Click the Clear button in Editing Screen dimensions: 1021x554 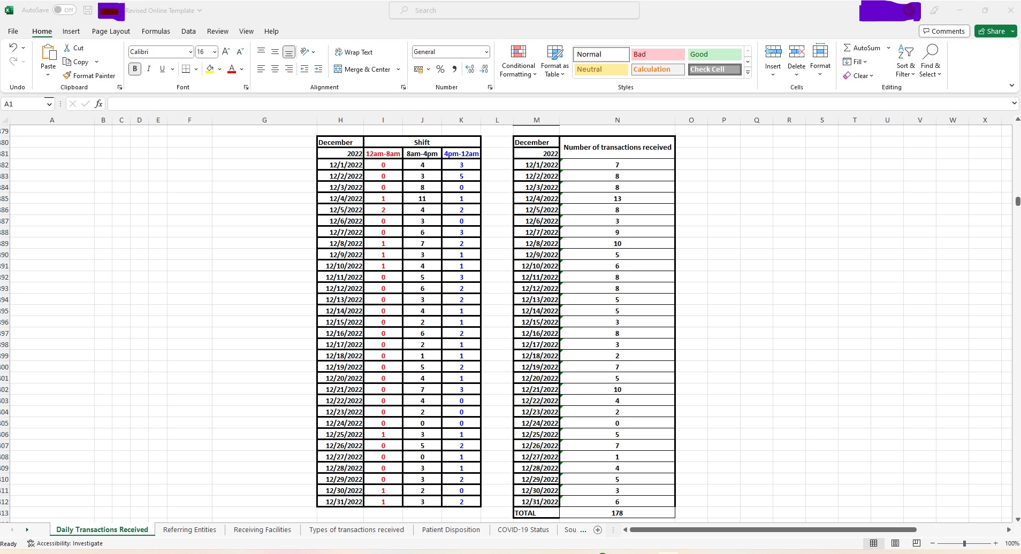tap(858, 76)
